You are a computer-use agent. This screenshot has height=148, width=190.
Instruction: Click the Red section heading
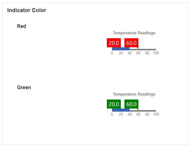click(22, 26)
